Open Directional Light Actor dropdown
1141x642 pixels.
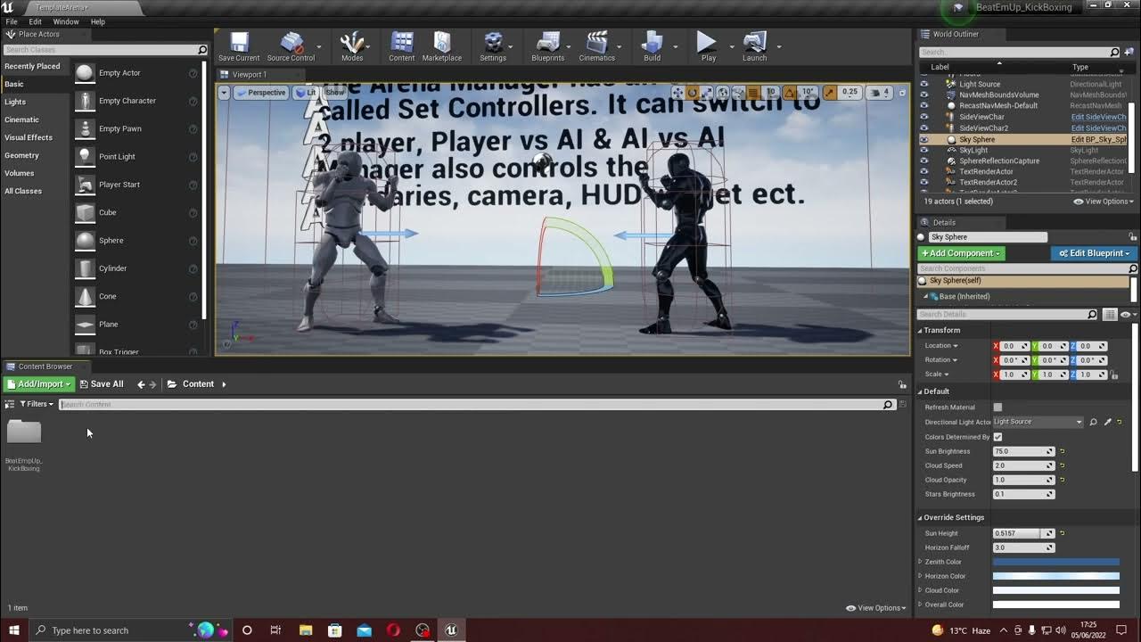(1038, 422)
